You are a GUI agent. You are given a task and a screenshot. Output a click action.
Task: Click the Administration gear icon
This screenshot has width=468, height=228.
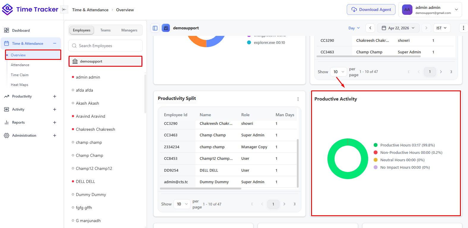coord(7,135)
